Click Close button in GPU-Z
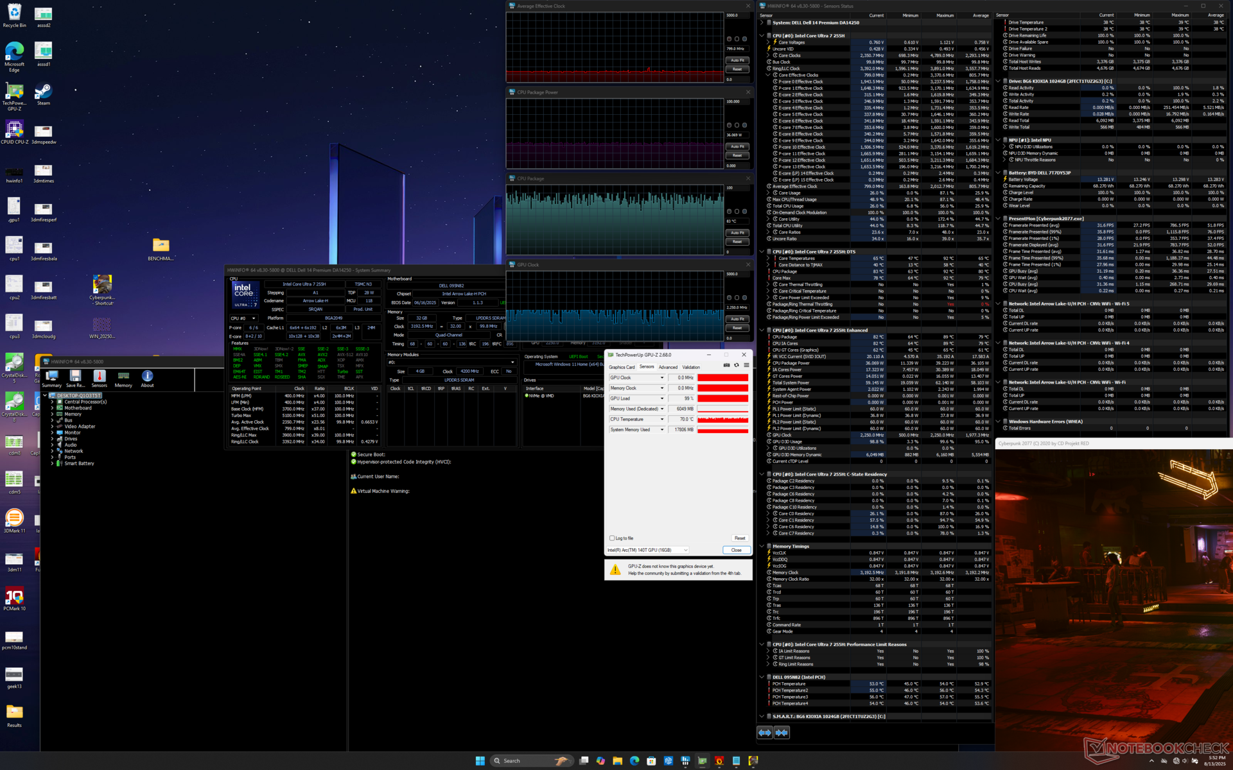Viewport: 1233px width, 770px height. [737, 550]
